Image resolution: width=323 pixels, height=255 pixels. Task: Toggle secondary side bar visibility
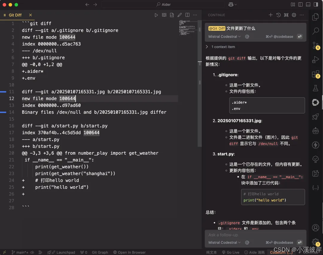pos(316,4)
